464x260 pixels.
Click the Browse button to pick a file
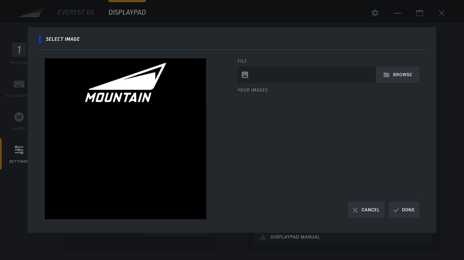397,75
